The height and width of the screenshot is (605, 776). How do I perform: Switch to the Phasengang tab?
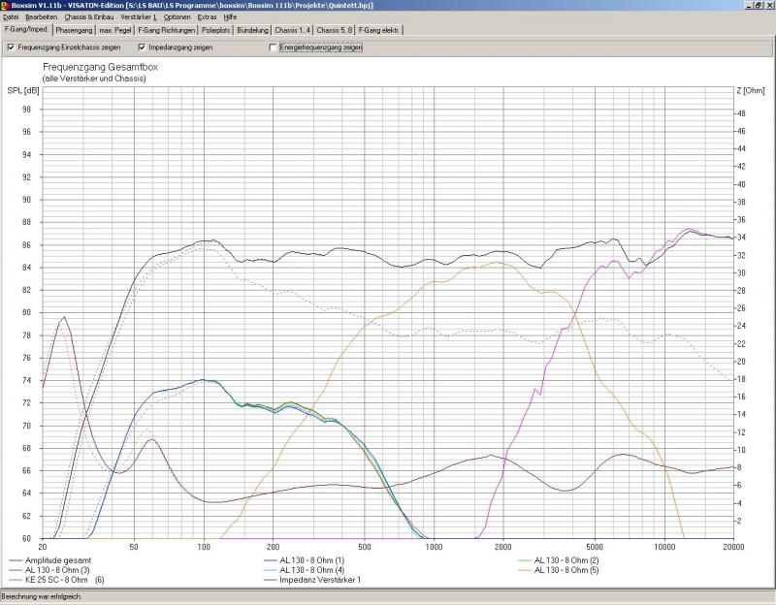(x=74, y=30)
